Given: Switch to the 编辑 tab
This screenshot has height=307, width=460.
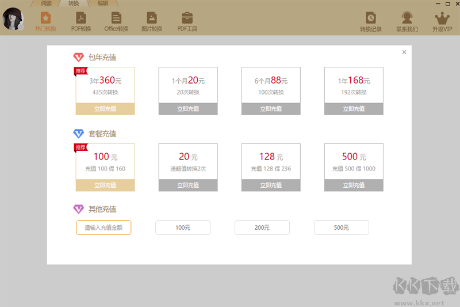Looking at the screenshot, I should pos(102,3).
